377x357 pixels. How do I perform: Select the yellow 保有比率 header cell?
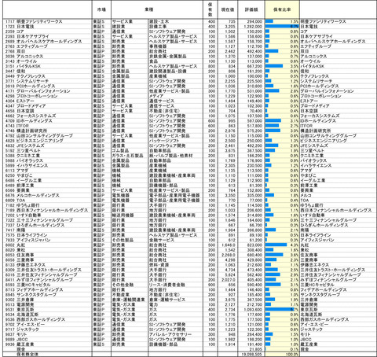(282, 9)
